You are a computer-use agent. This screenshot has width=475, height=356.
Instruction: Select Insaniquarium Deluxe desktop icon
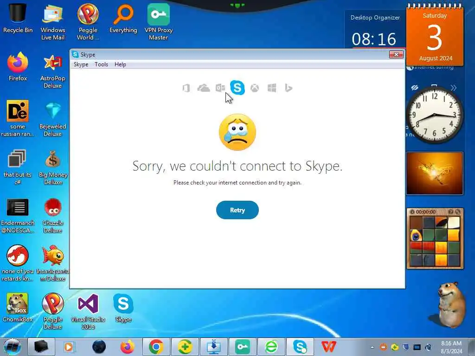tap(53, 263)
